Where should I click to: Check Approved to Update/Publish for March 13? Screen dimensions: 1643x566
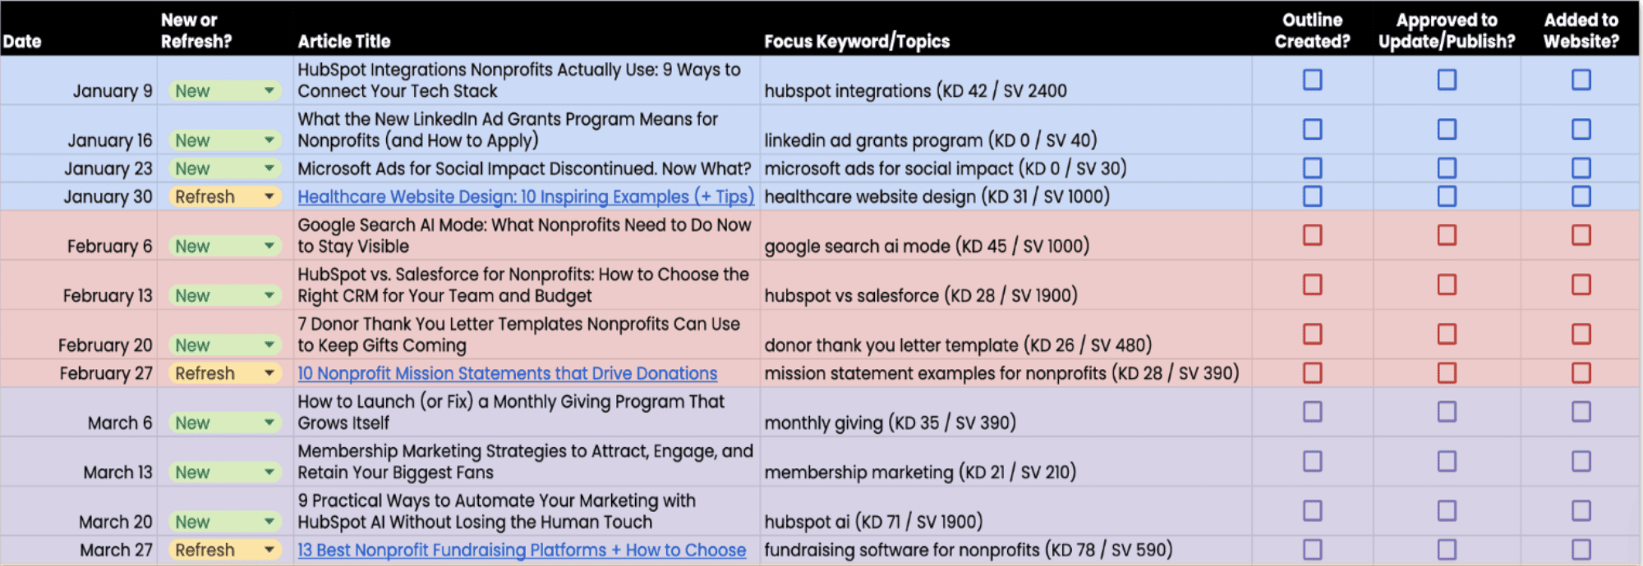click(x=1447, y=461)
